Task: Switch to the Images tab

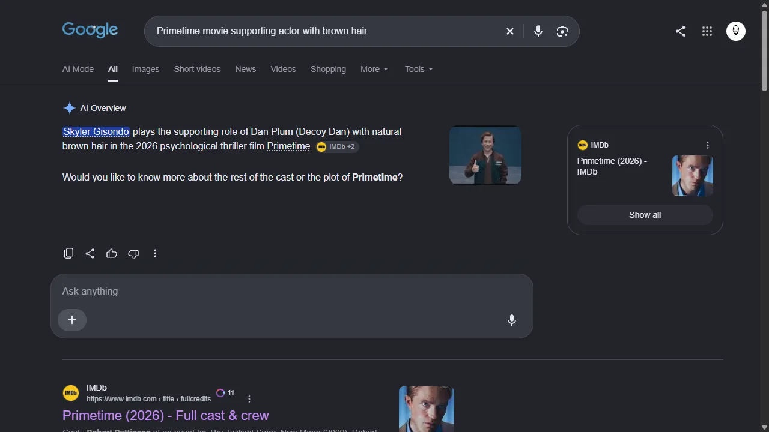Action: [x=146, y=69]
